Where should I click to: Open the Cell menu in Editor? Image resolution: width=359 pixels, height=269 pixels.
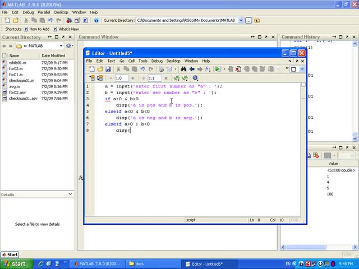tap(131, 61)
